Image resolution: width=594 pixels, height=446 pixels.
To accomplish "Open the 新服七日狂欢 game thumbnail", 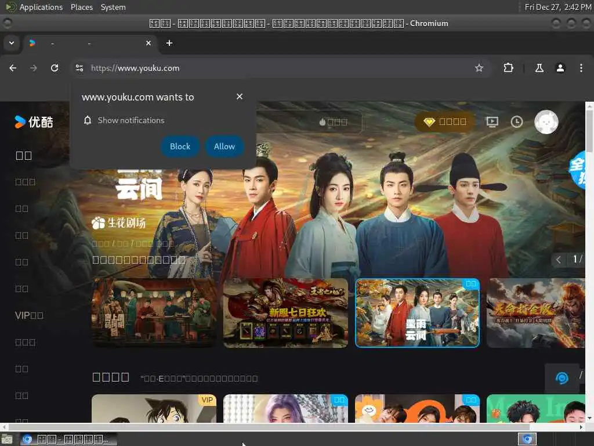I will point(285,313).
